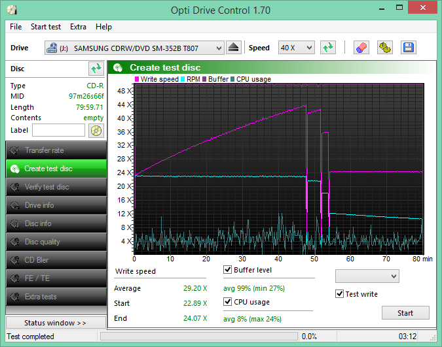
Task: Click the End write speed 24.07 X
Action: click(x=195, y=318)
